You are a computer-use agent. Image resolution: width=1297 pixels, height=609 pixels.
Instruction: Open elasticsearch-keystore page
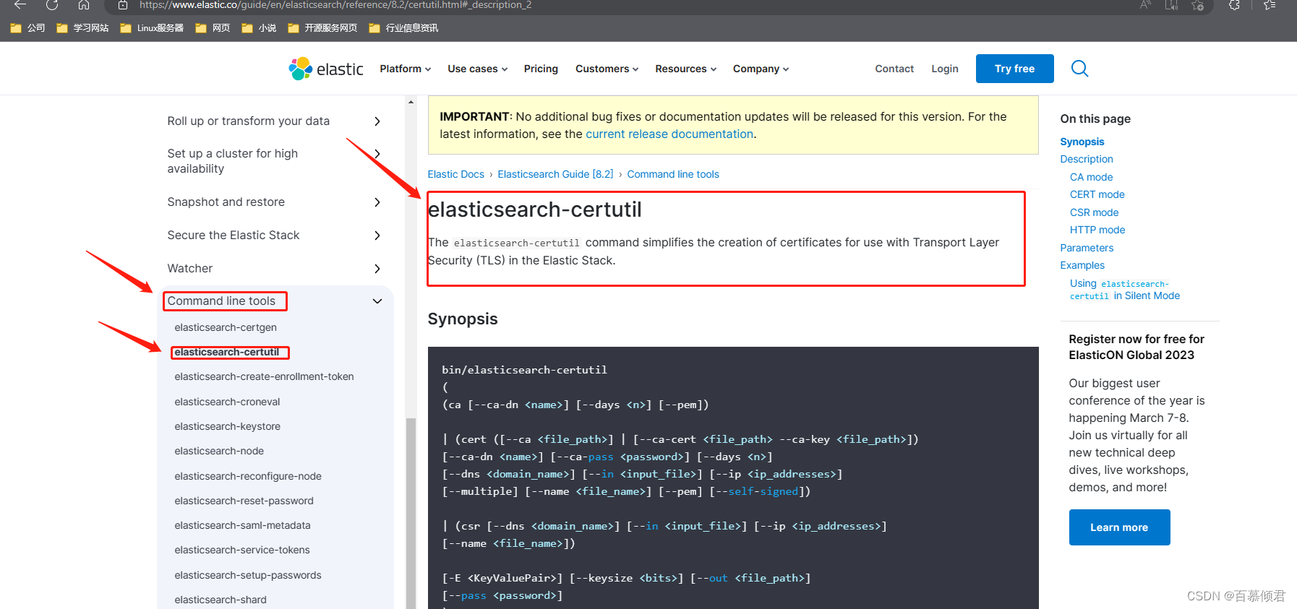click(227, 426)
